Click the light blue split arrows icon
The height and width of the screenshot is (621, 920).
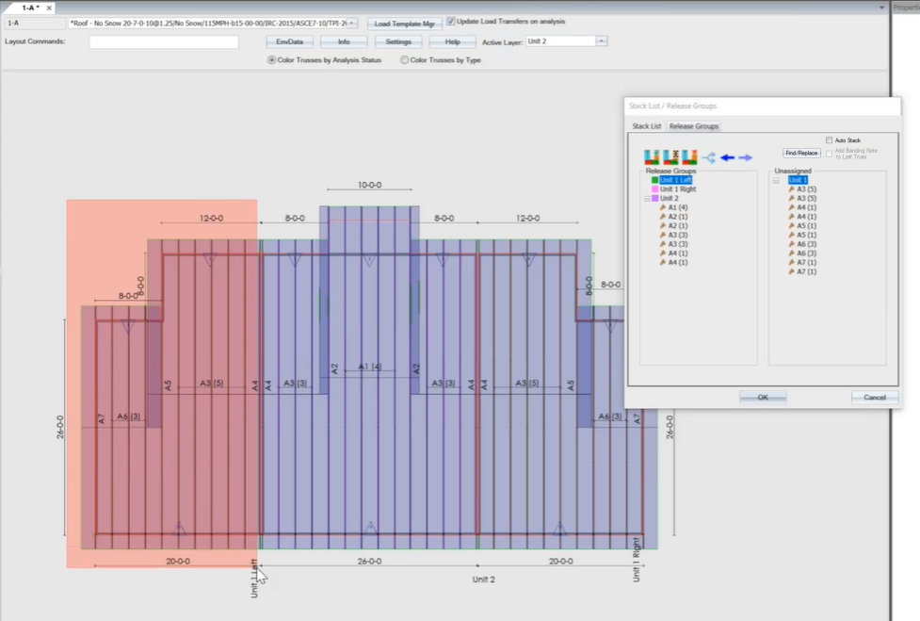(x=709, y=157)
